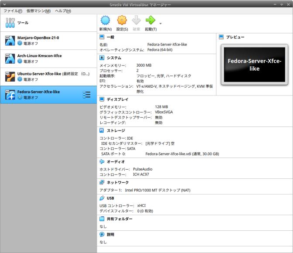Select the Fedora-Server-Xfce-like entry in VM list
This screenshot has height=253, width=293.
[x=48, y=95]
